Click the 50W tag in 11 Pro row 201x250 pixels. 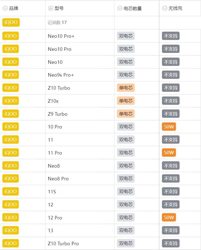pos(169,153)
